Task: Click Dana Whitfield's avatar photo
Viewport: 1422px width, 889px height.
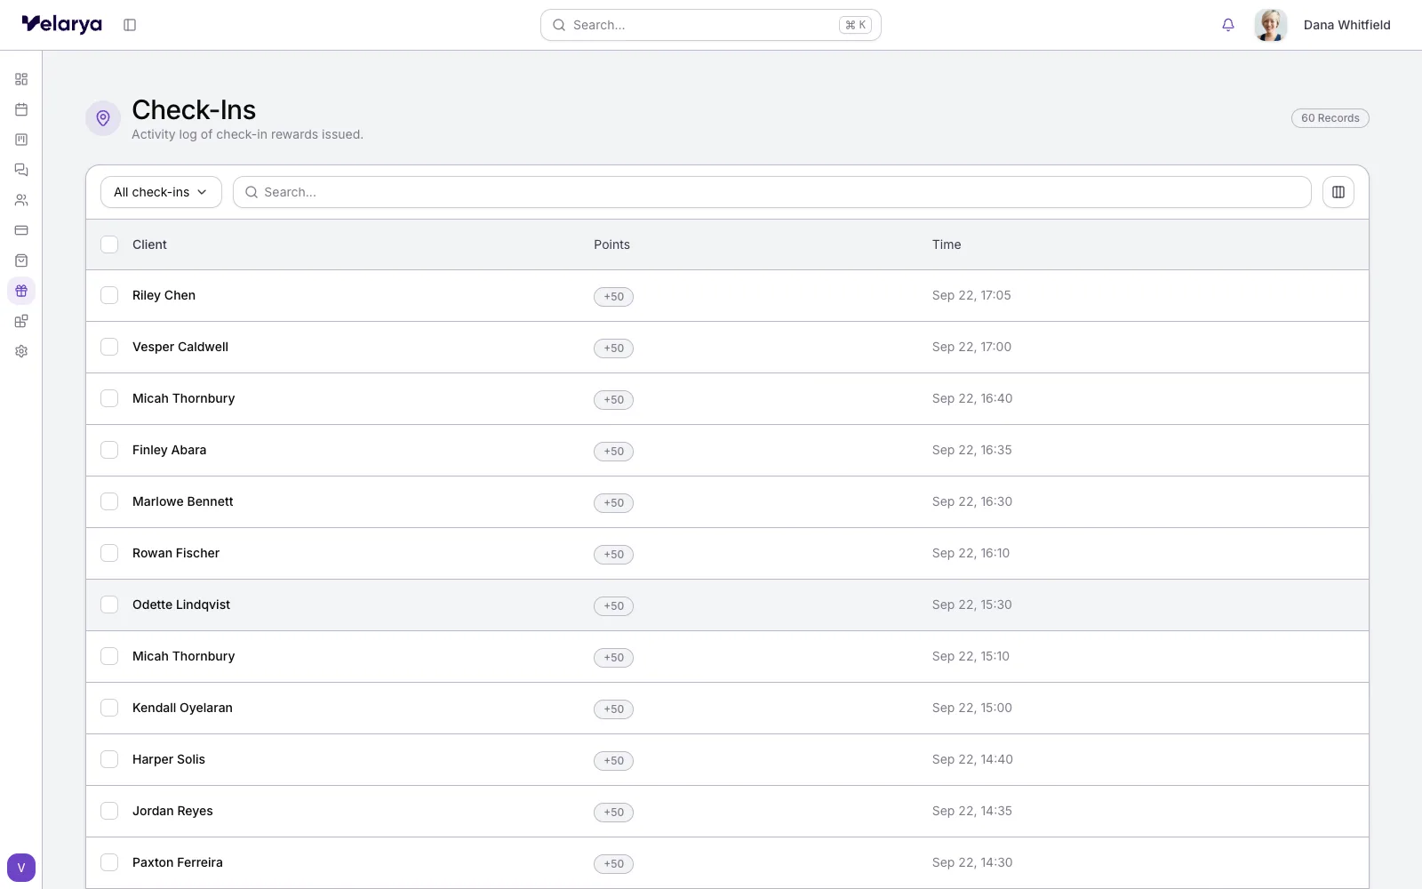Action: click(x=1271, y=25)
